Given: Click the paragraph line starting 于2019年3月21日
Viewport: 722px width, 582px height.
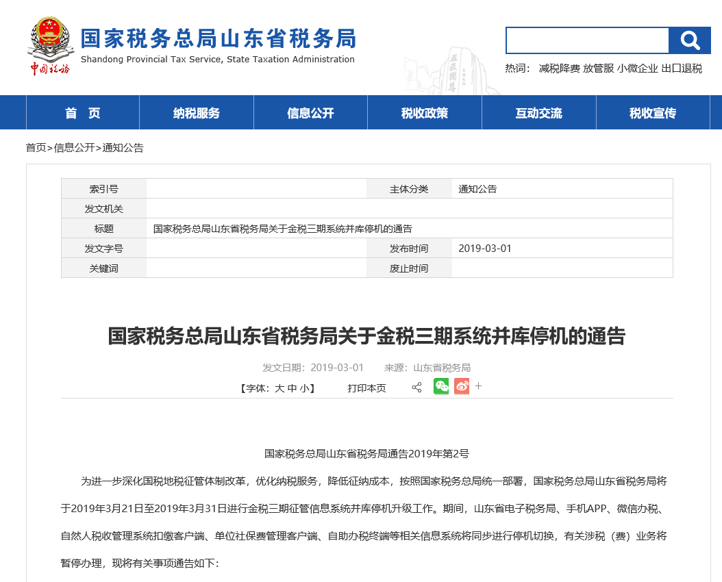Looking at the screenshot, I should point(362,508).
